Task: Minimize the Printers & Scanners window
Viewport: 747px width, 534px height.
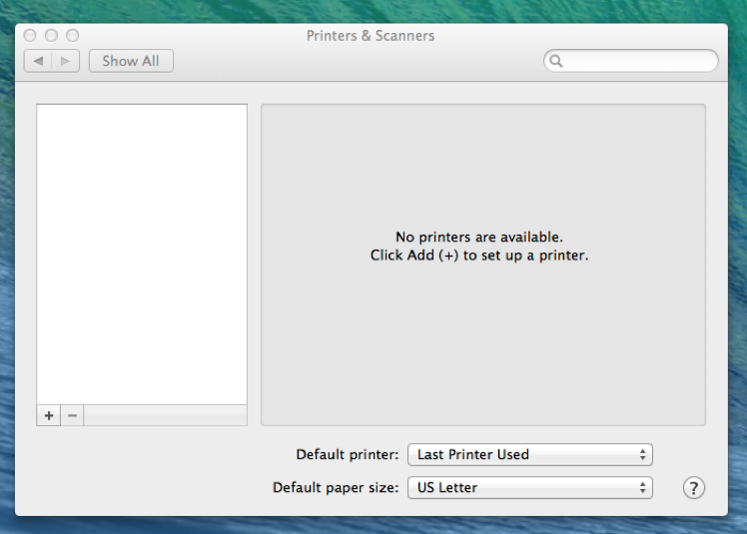Action: tap(52, 35)
